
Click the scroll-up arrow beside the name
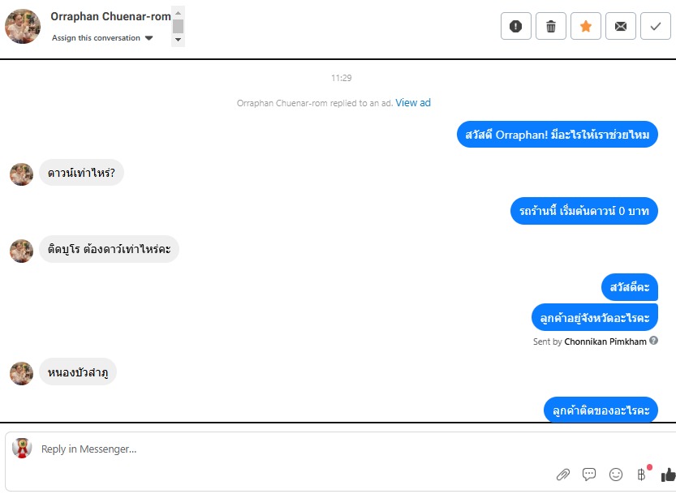(x=178, y=12)
